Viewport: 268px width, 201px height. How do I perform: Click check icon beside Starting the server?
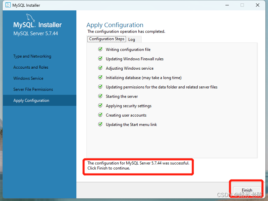click(100, 96)
